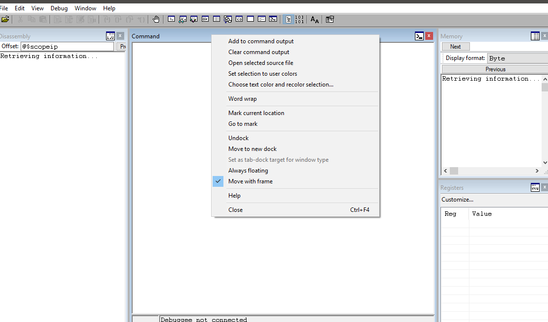Open the Options toolbar icon
The image size is (548, 322).
point(329,19)
